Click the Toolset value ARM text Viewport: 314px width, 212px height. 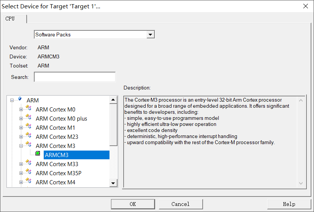(x=43, y=66)
